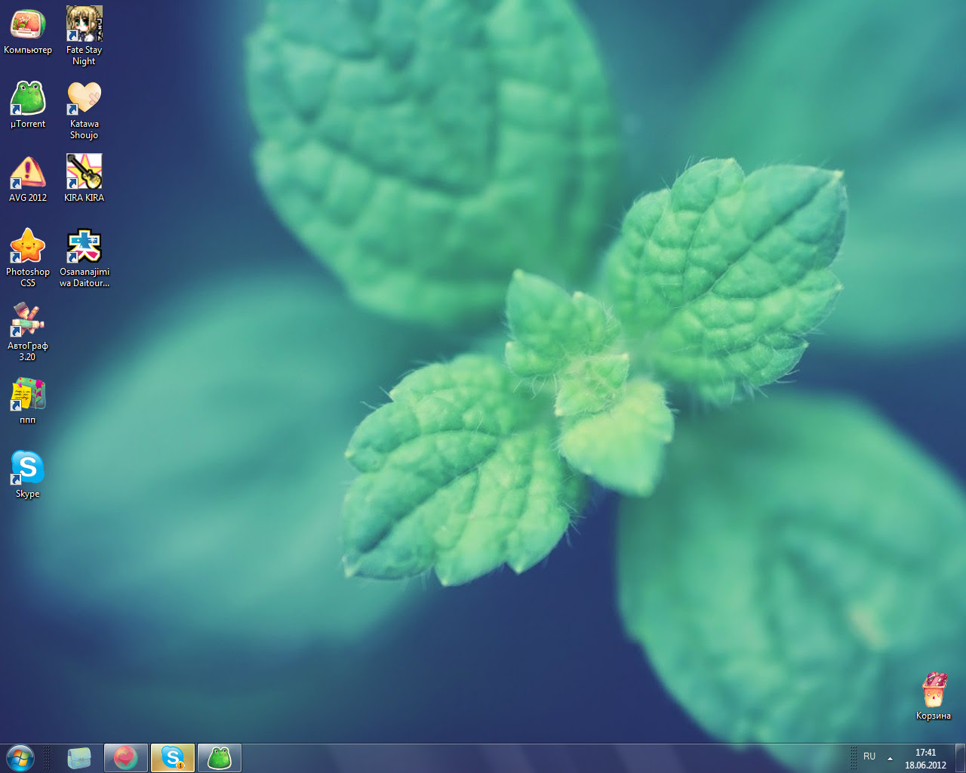The image size is (966, 773).
Task: Show hidden tray icons arrow
Action: point(890,758)
